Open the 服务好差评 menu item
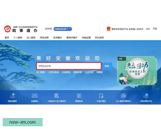161x129 pixels. pyautogui.click(x=72, y=38)
